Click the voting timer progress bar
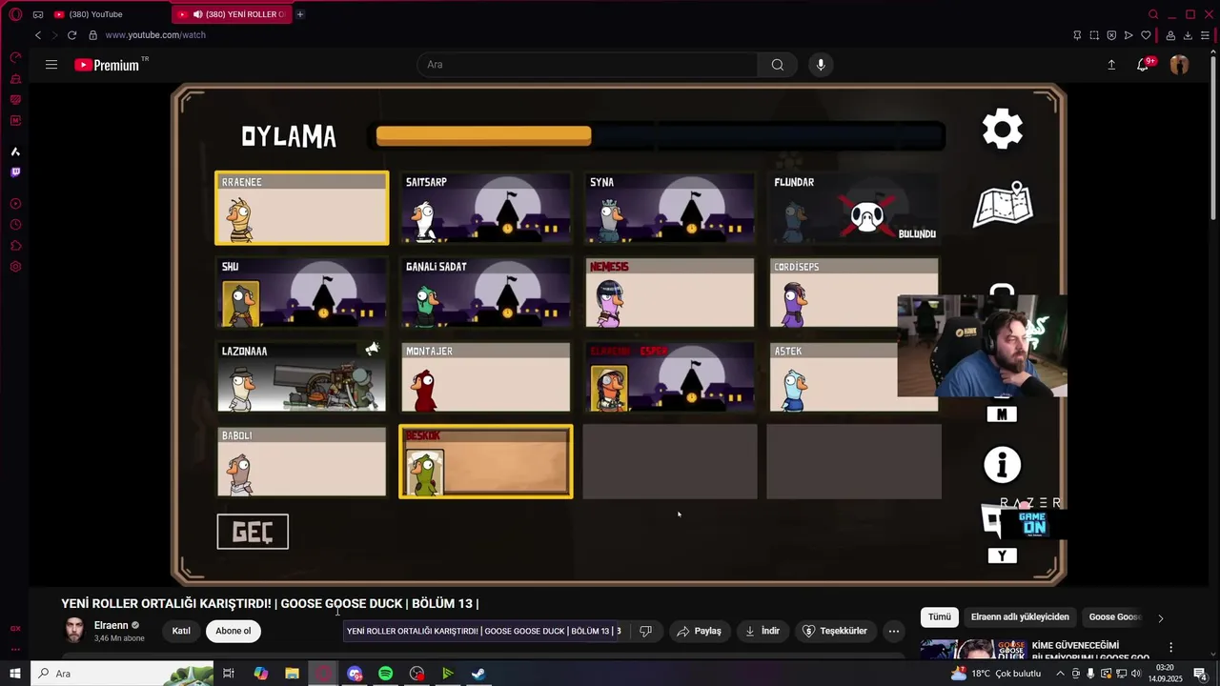 (657, 136)
